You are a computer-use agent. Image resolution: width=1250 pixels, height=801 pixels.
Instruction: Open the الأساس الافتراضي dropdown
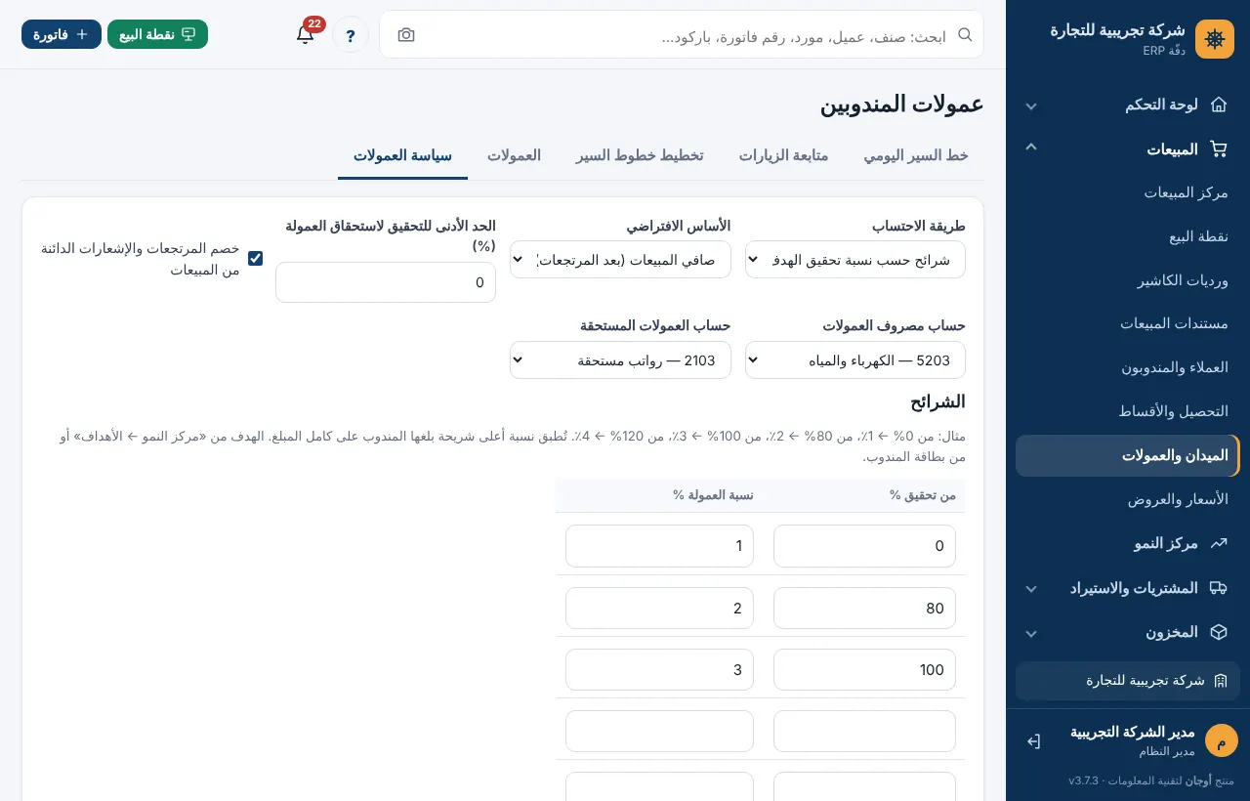[620, 260]
